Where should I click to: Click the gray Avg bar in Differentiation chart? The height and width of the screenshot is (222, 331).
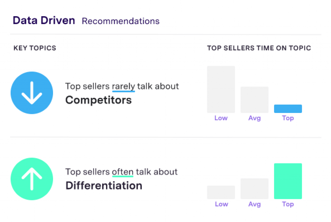coord(254,188)
